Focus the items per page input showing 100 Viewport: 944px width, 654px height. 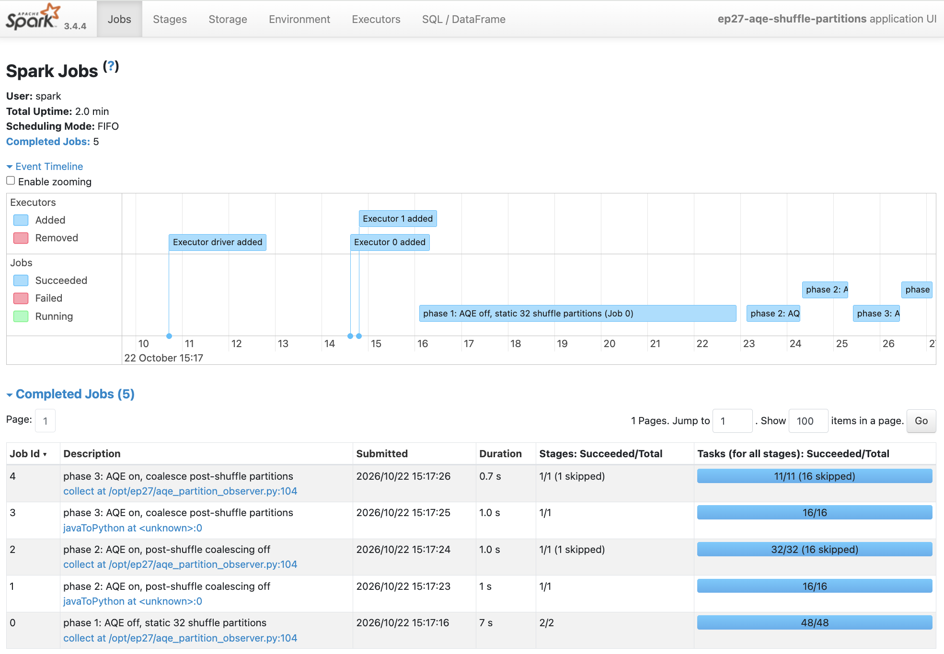coord(808,421)
